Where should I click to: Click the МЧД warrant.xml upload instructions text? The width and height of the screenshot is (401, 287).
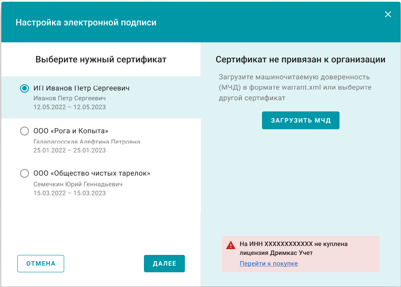(x=295, y=87)
